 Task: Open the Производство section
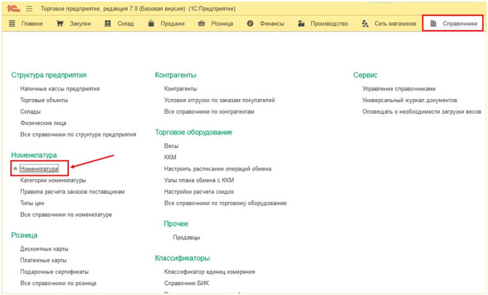click(329, 24)
